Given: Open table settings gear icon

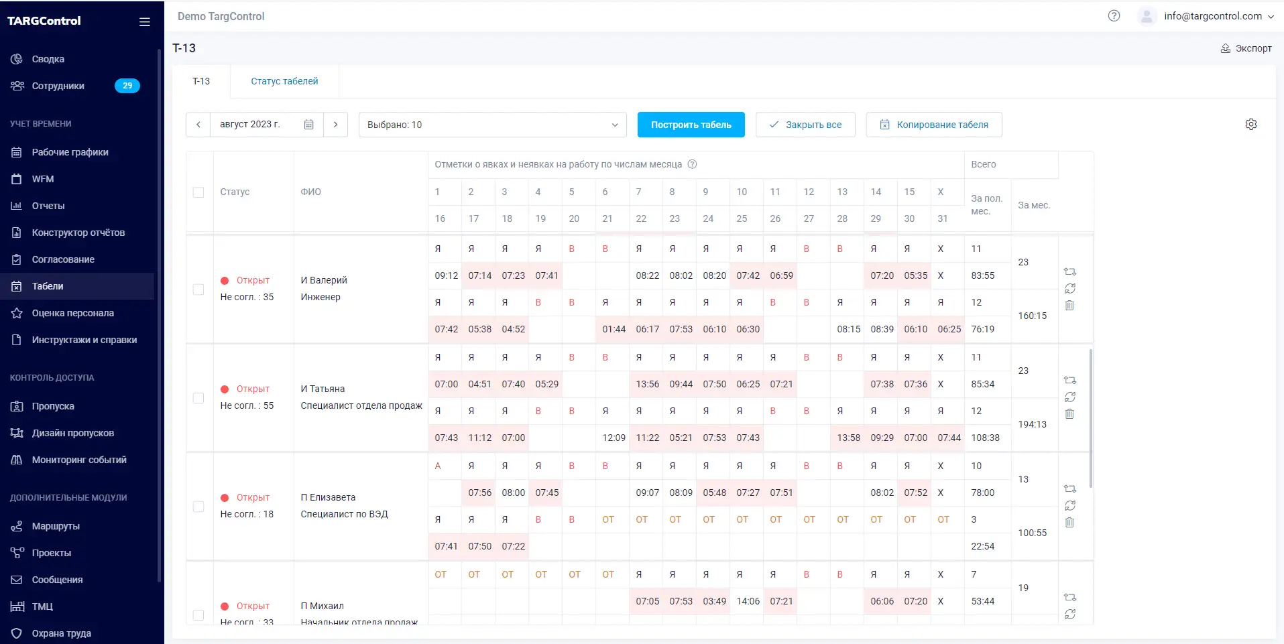Looking at the screenshot, I should tap(1251, 124).
